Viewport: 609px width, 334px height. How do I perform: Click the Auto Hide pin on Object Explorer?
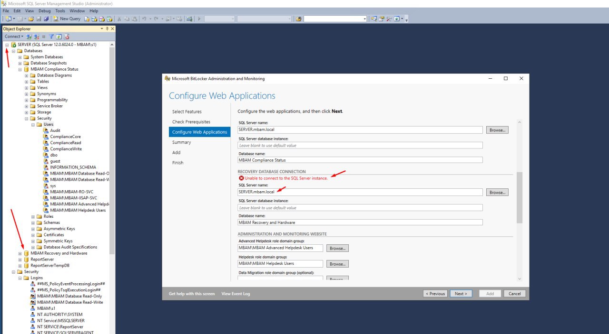(x=107, y=29)
